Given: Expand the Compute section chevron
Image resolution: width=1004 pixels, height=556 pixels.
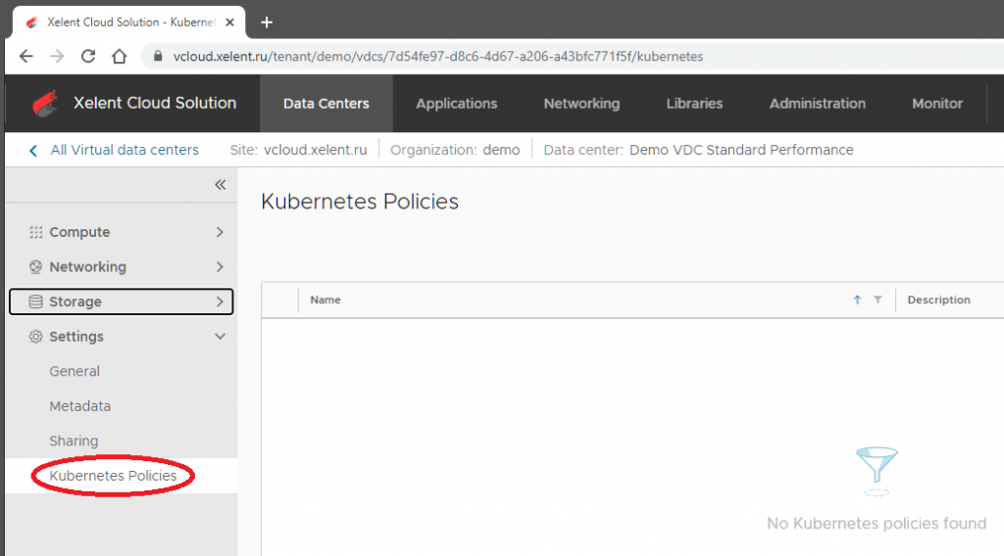Looking at the screenshot, I should coord(220,232).
